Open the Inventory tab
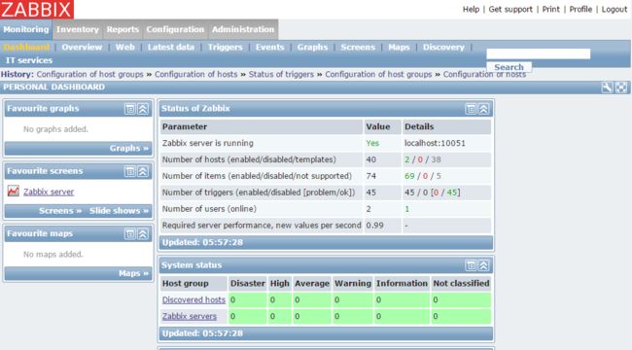 [x=78, y=29]
